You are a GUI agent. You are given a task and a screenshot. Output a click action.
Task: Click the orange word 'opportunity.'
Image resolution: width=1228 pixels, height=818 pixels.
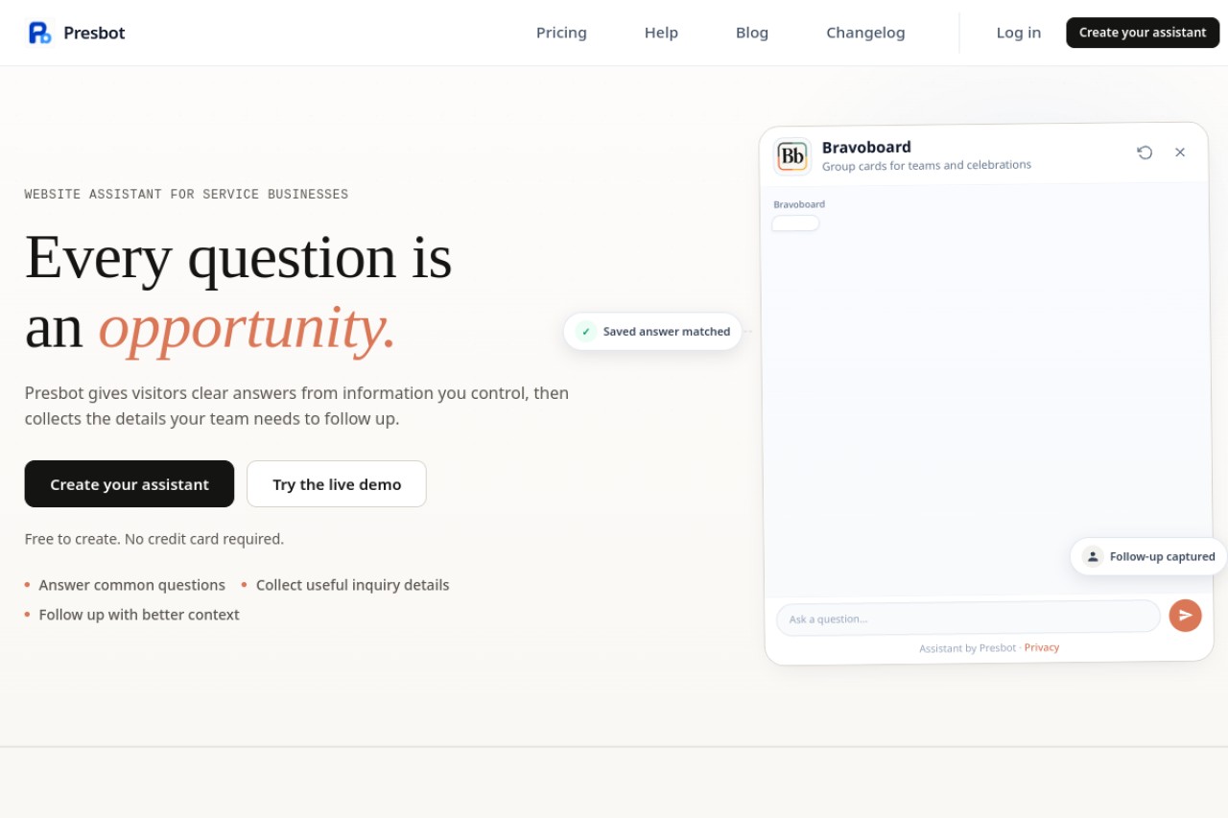(x=247, y=328)
